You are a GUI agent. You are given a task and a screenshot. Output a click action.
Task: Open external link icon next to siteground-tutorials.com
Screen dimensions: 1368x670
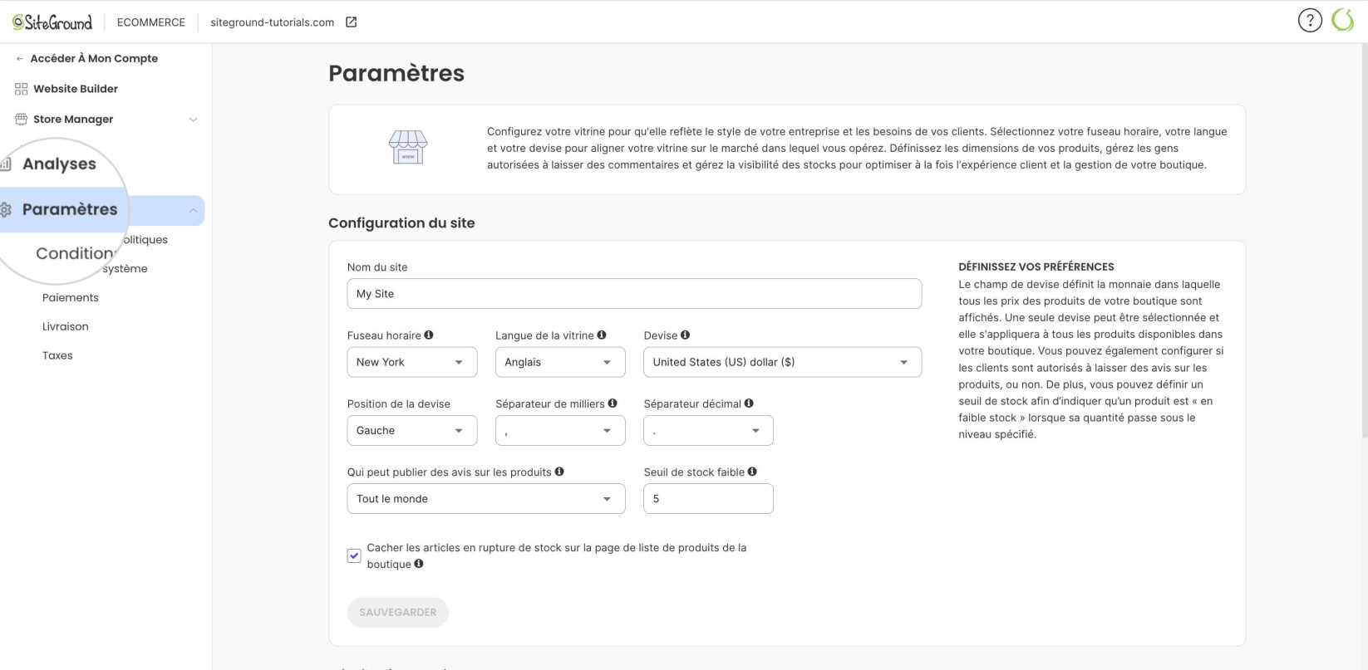pos(352,22)
